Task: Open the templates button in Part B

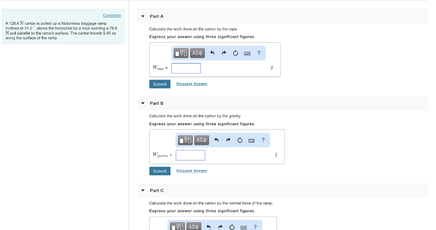Action: point(186,140)
